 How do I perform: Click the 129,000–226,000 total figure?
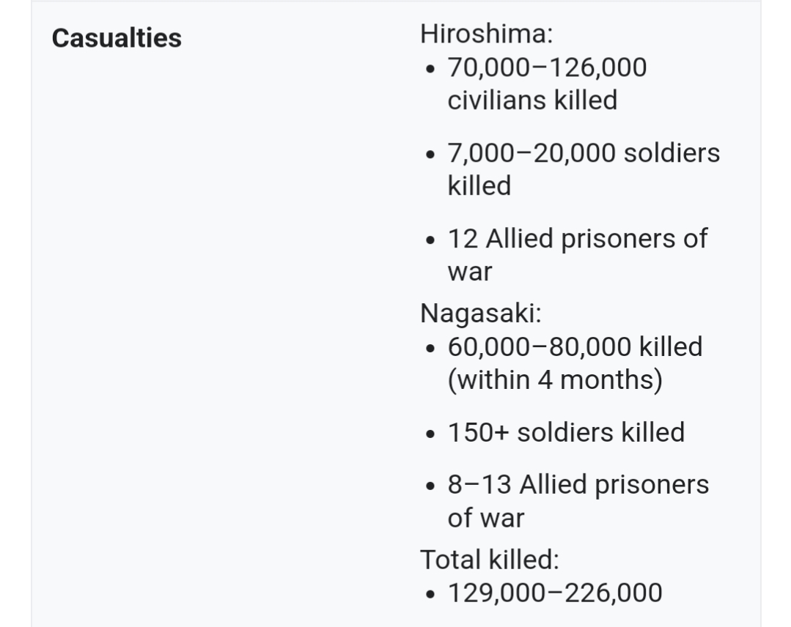coord(555,593)
